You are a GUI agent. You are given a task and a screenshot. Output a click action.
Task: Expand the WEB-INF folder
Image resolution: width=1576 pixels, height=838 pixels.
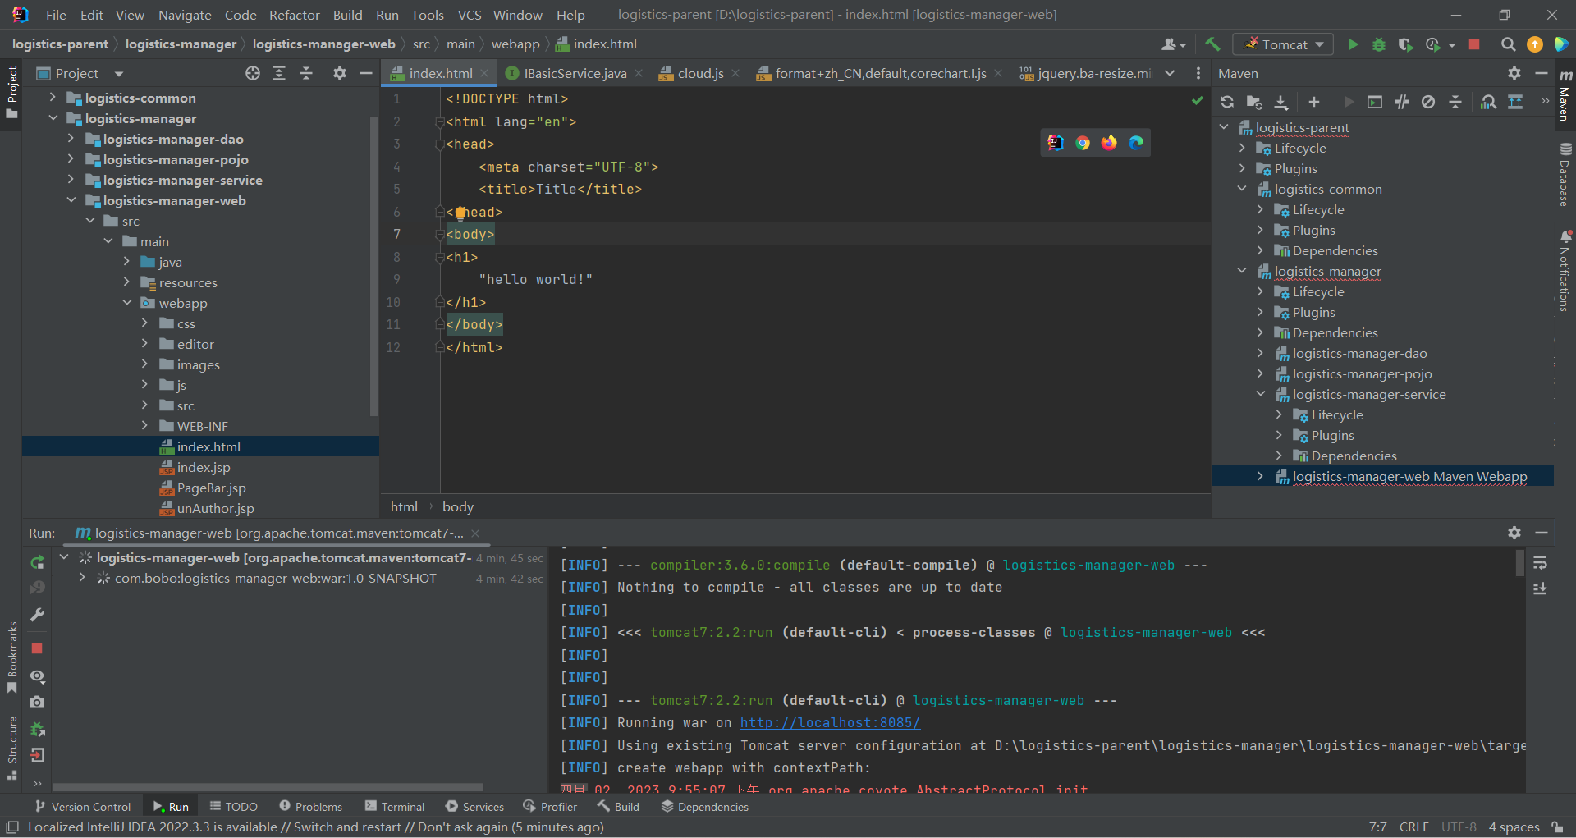pyautogui.click(x=145, y=426)
